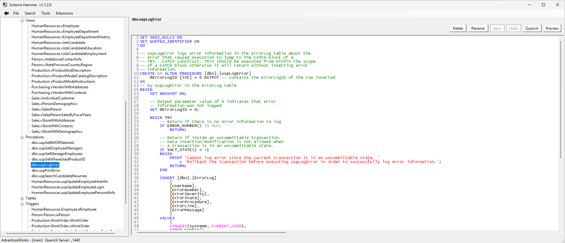Click status bar text 'AdventureWorks - [main]'
The image size is (565, 243).
(22, 240)
